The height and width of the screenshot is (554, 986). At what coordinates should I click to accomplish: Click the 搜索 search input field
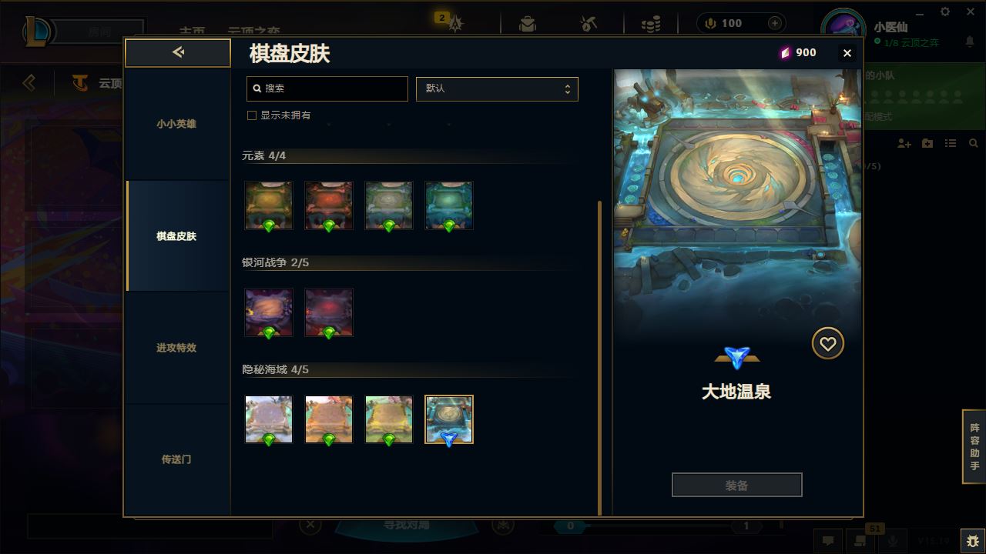point(327,88)
